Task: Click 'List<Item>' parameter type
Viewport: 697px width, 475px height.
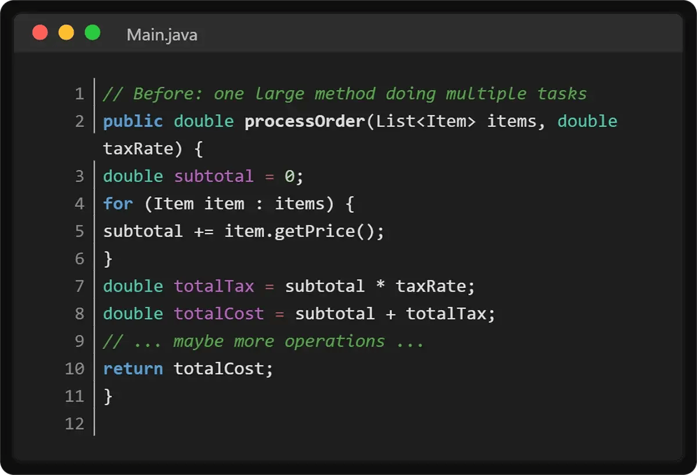Action: point(426,122)
